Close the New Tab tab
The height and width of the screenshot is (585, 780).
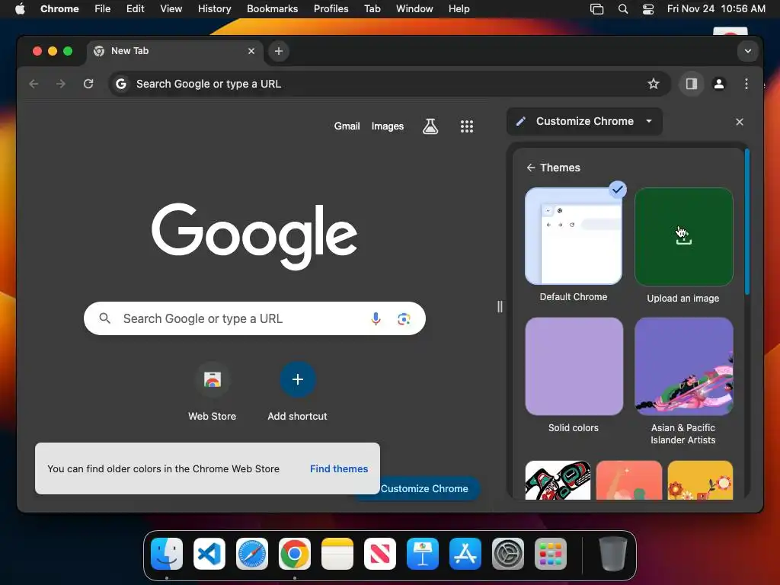tap(251, 51)
